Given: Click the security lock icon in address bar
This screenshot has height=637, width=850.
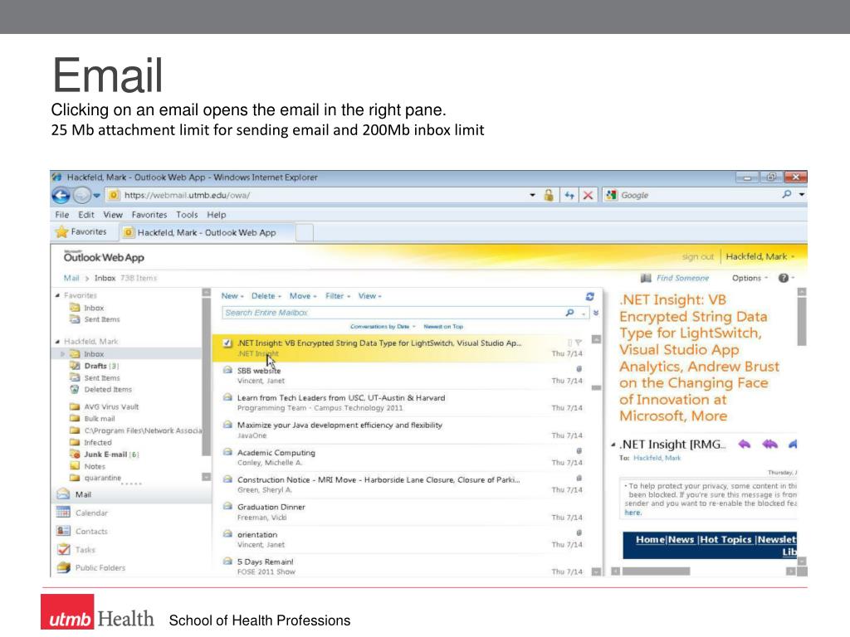Looking at the screenshot, I should click(x=549, y=195).
